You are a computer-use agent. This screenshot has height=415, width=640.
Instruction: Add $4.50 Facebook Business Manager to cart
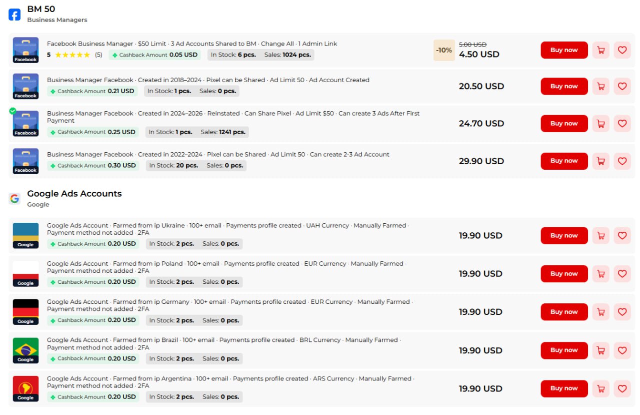[600, 50]
